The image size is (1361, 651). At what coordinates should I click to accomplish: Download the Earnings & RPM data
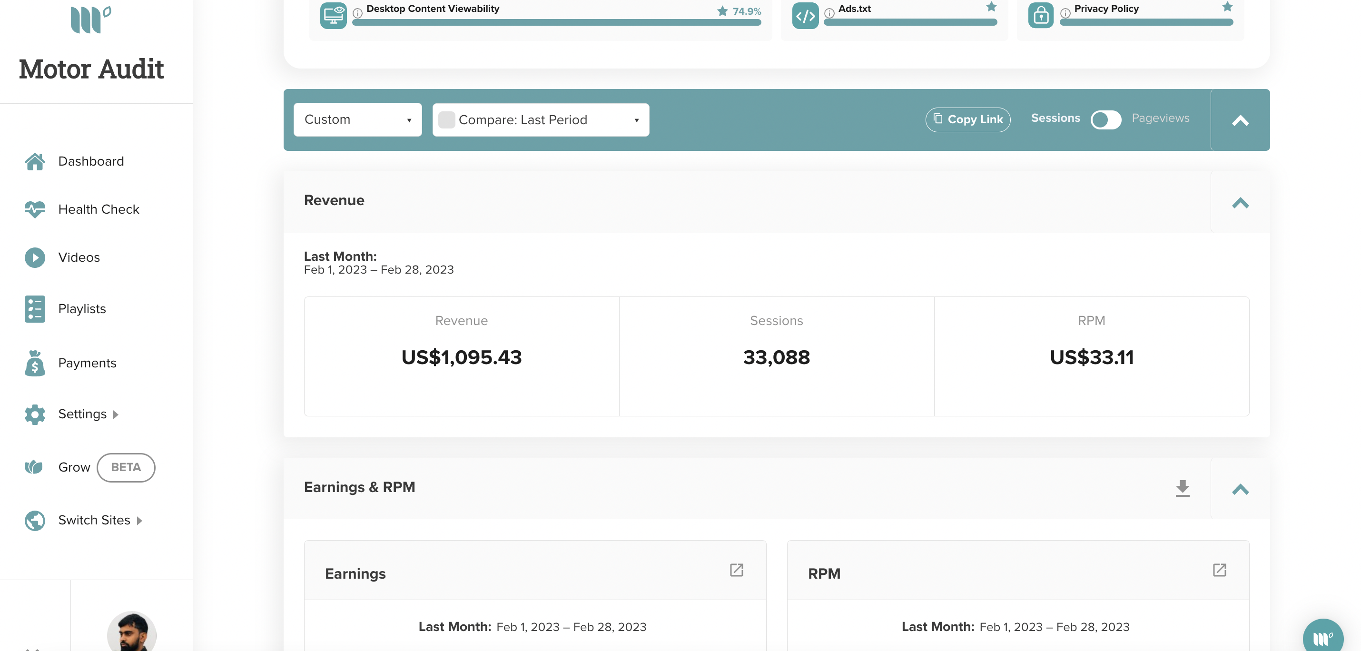coord(1183,488)
